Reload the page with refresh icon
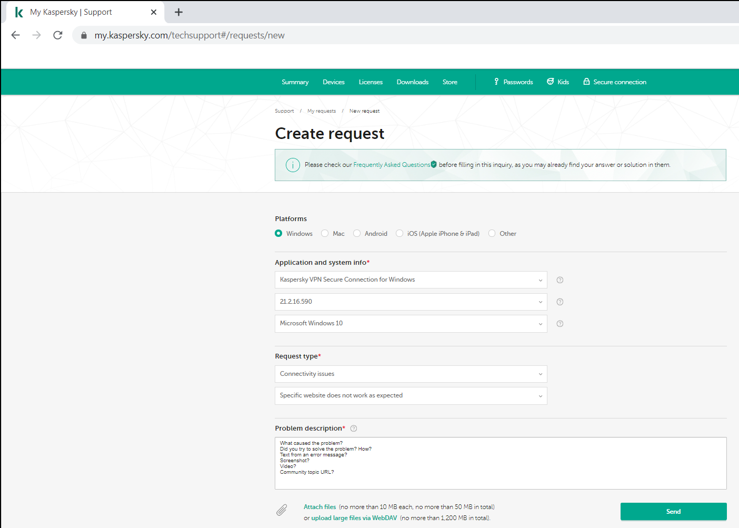This screenshot has height=528, width=739. [x=58, y=35]
